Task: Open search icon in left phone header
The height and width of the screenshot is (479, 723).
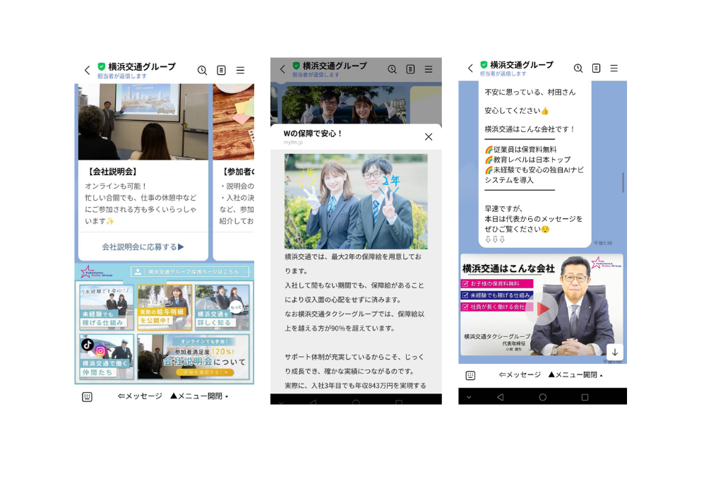Action: coord(202,70)
